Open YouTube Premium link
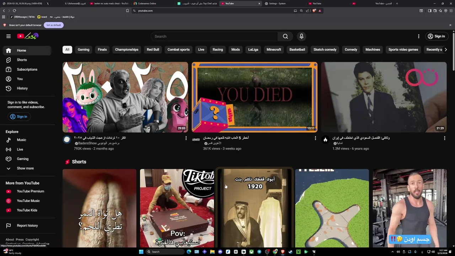The height and width of the screenshot is (256, 455). point(28,191)
